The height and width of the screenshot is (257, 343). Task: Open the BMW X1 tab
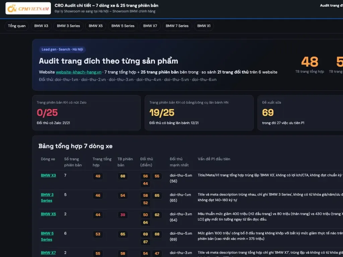tap(204, 26)
